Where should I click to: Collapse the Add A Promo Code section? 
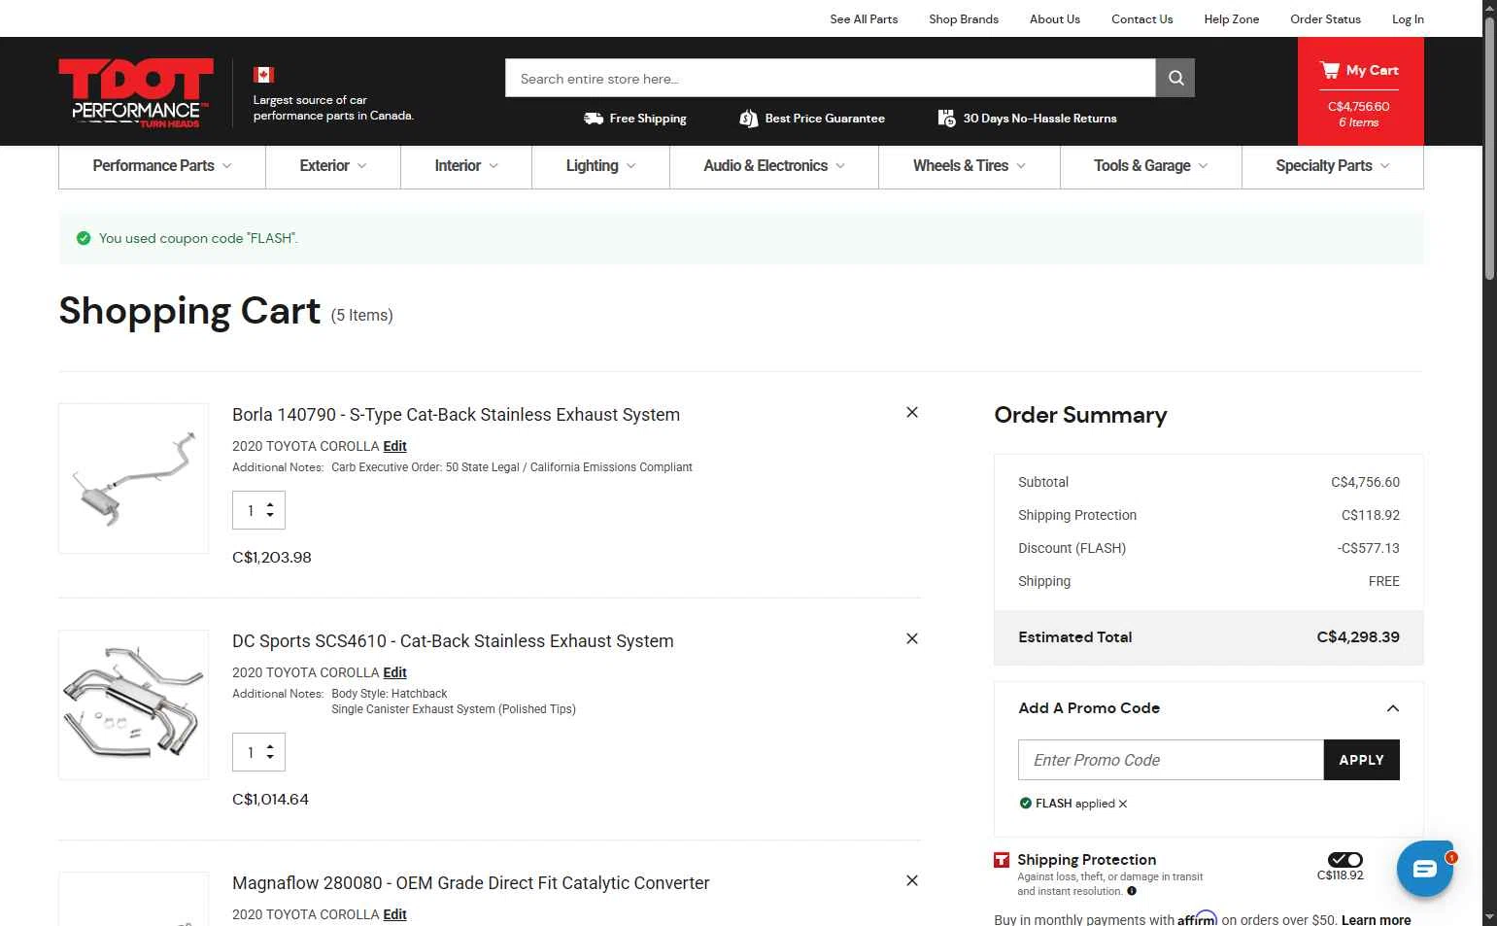pyautogui.click(x=1392, y=708)
